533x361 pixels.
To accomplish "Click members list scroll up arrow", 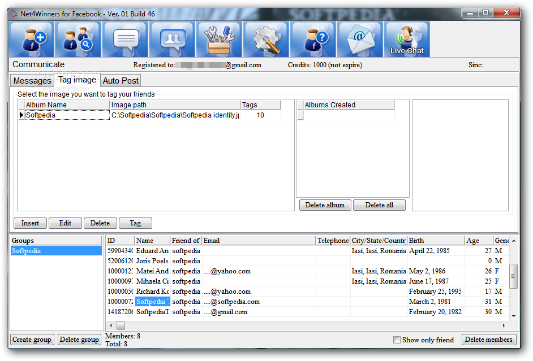I will tap(514, 241).
